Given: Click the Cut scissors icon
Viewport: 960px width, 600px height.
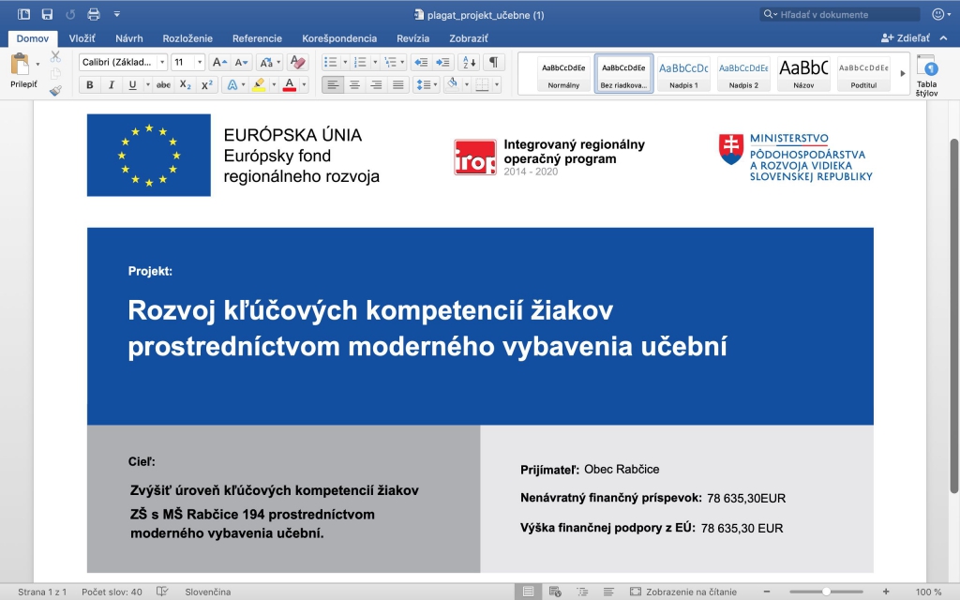Looking at the screenshot, I should 55,56.
